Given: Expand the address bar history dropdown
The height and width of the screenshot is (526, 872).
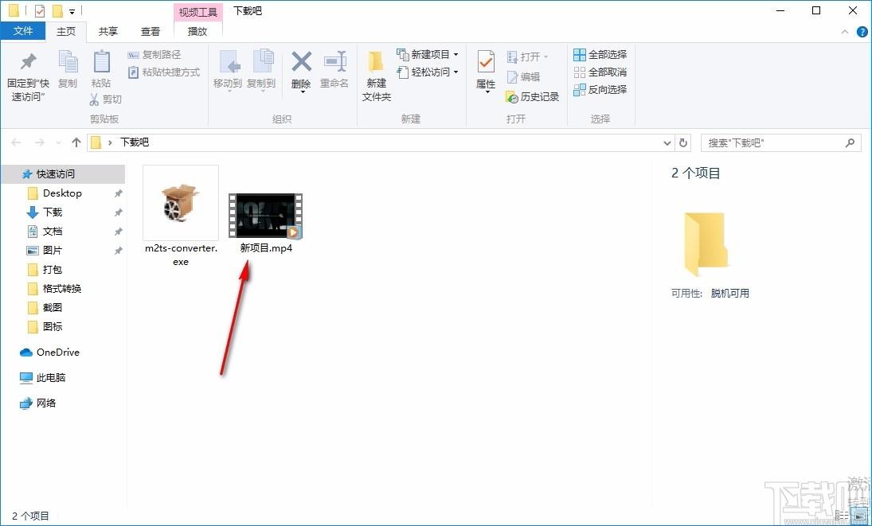Looking at the screenshot, I should pos(667,143).
